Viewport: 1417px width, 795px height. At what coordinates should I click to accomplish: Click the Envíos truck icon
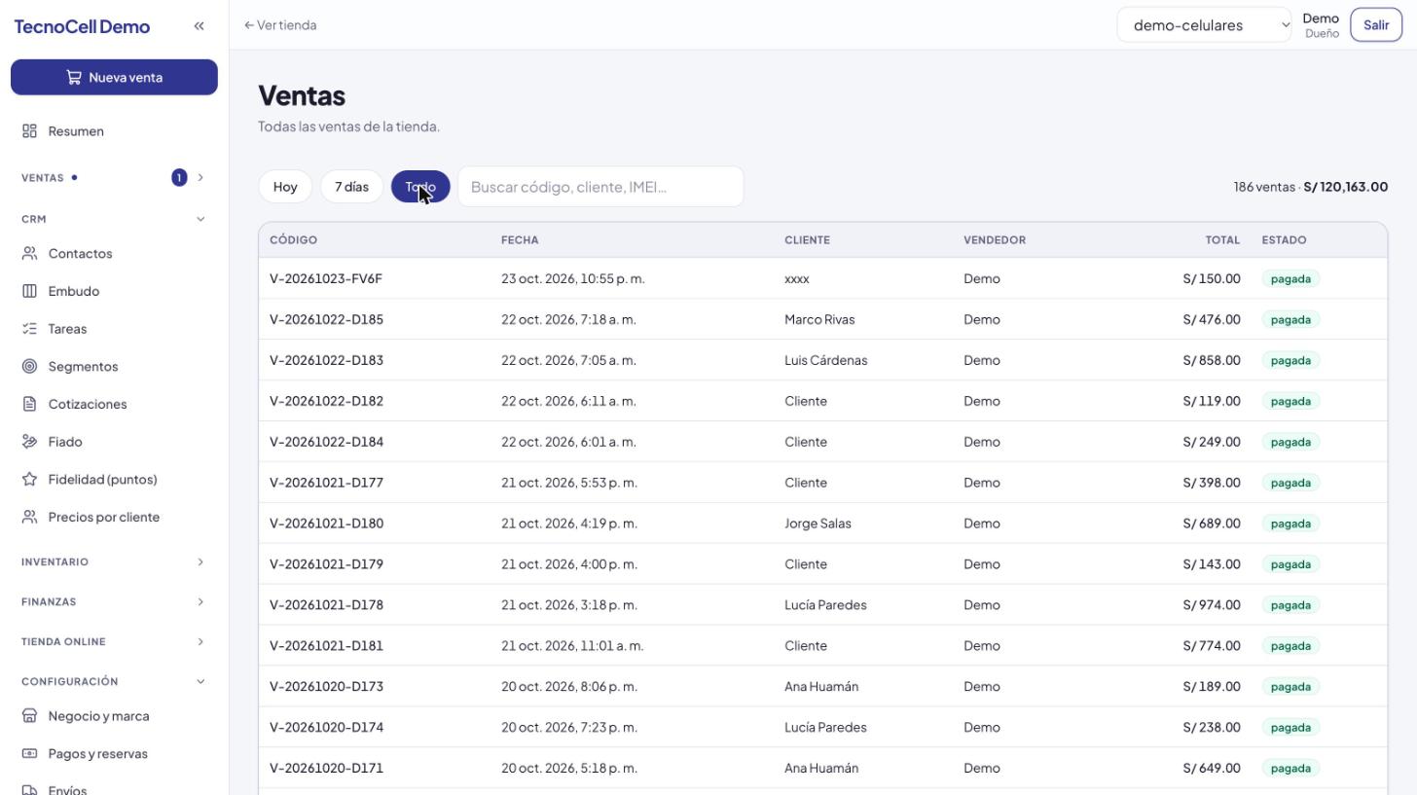tap(29, 790)
